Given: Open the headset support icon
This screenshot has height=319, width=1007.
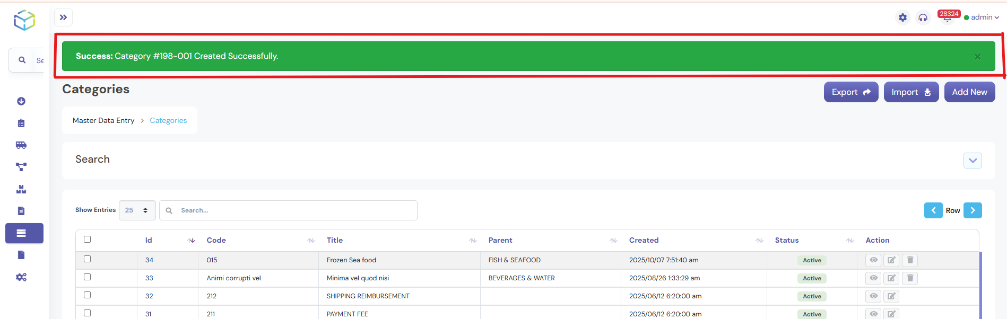Looking at the screenshot, I should point(923,17).
